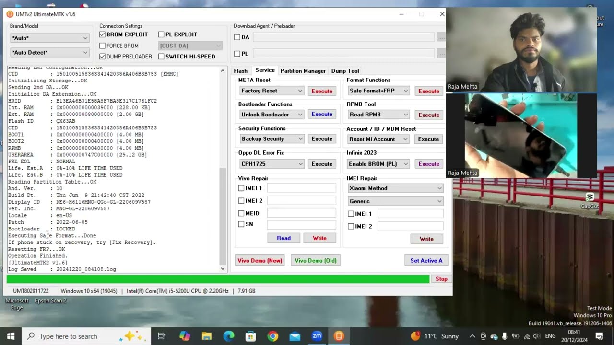Tick the PL preloader checkbox

click(237, 54)
